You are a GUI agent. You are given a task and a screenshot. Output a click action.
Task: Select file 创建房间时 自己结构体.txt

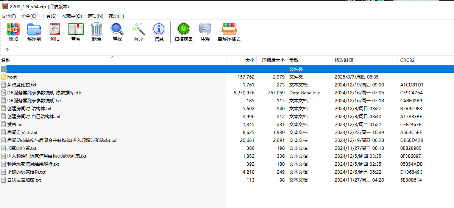34,117
